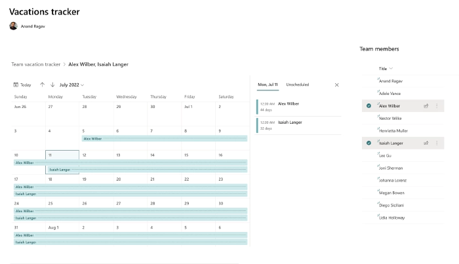Click Alex Wilber bar in July 17 week

[130, 187]
